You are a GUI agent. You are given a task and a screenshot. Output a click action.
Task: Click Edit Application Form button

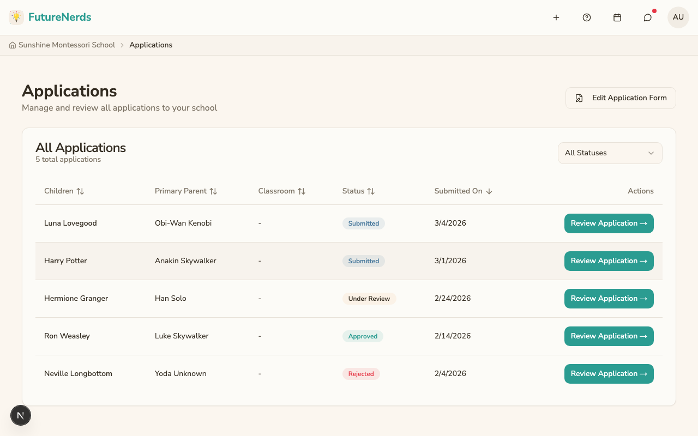point(621,98)
